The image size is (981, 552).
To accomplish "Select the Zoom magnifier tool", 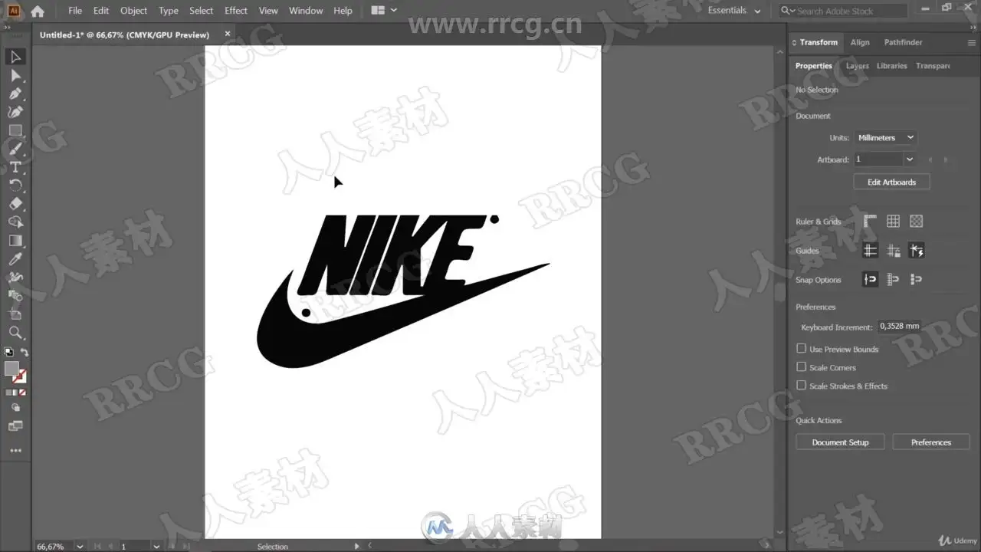I will [x=15, y=333].
